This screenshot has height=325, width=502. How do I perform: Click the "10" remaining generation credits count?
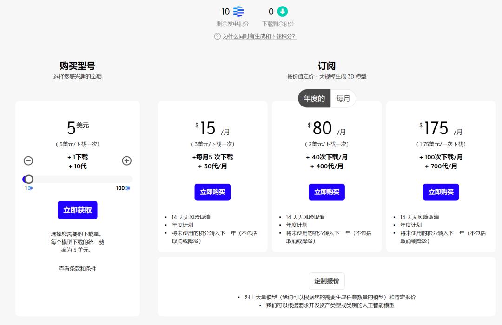[x=225, y=12]
